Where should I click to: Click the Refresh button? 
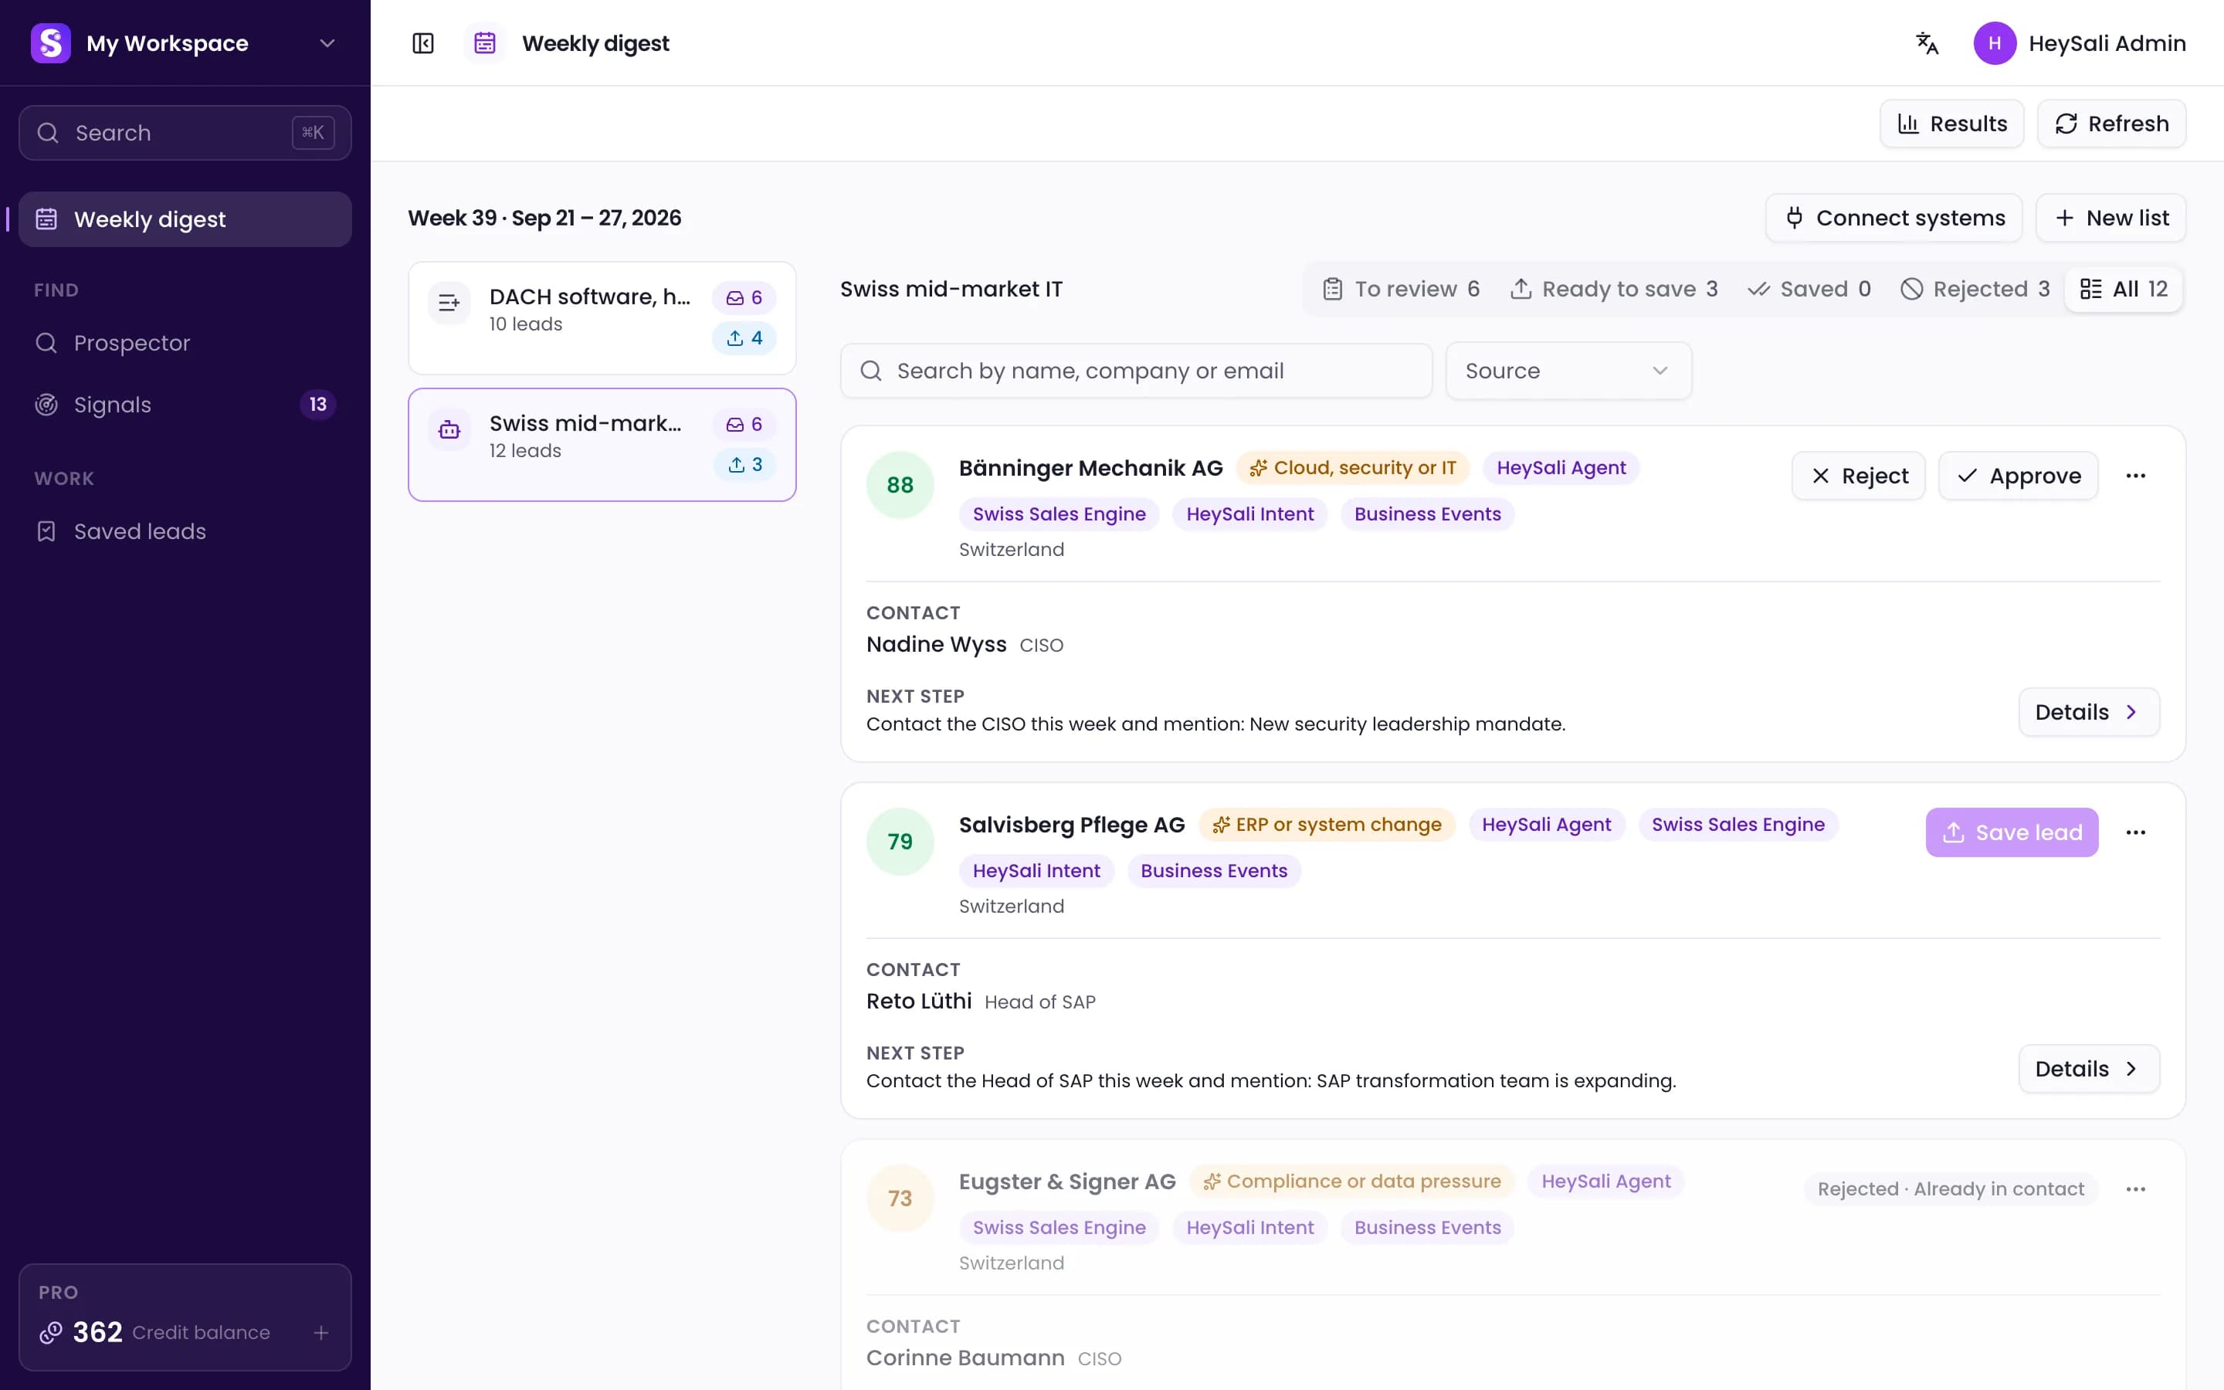(x=2111, y=124)
